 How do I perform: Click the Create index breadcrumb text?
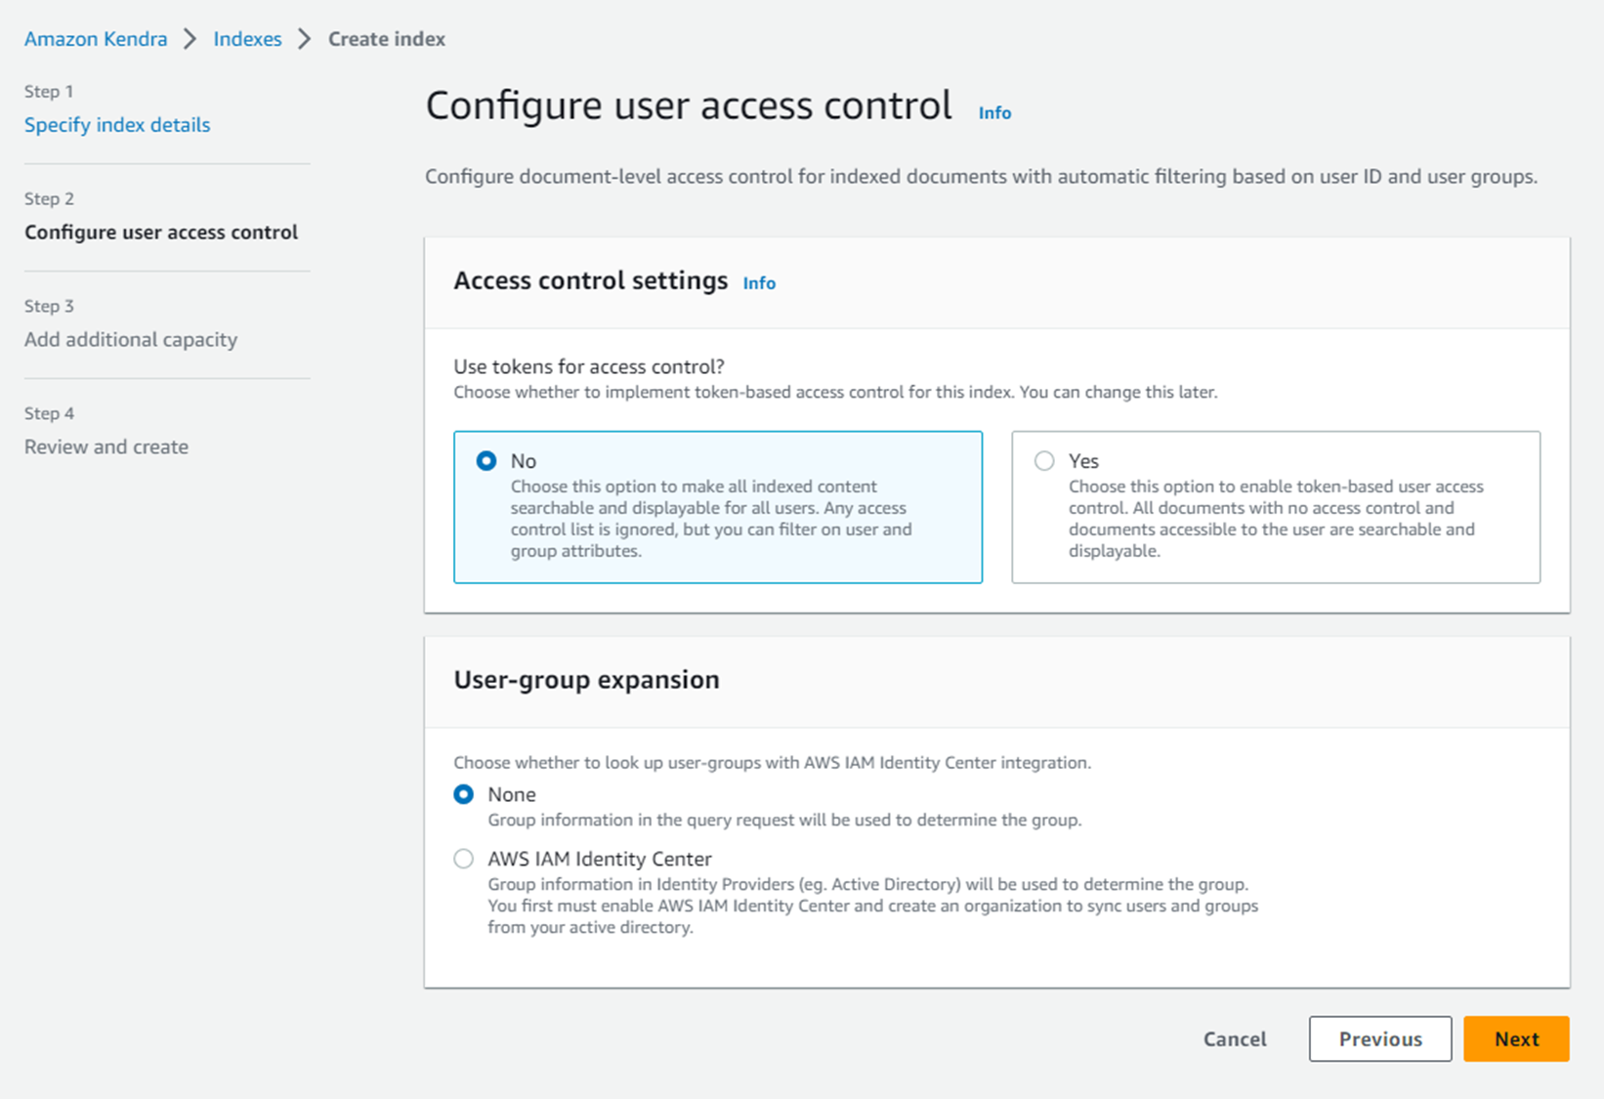coord(387,39)
